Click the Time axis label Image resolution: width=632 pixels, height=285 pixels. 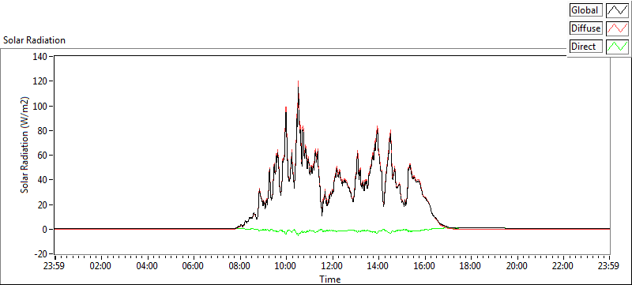click(329, 279)
